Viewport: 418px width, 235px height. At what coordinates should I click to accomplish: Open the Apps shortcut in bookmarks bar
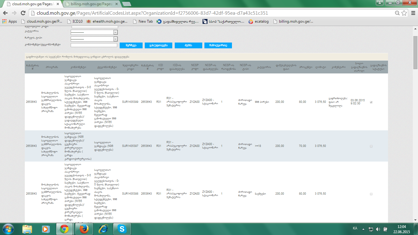coord(9,21)
